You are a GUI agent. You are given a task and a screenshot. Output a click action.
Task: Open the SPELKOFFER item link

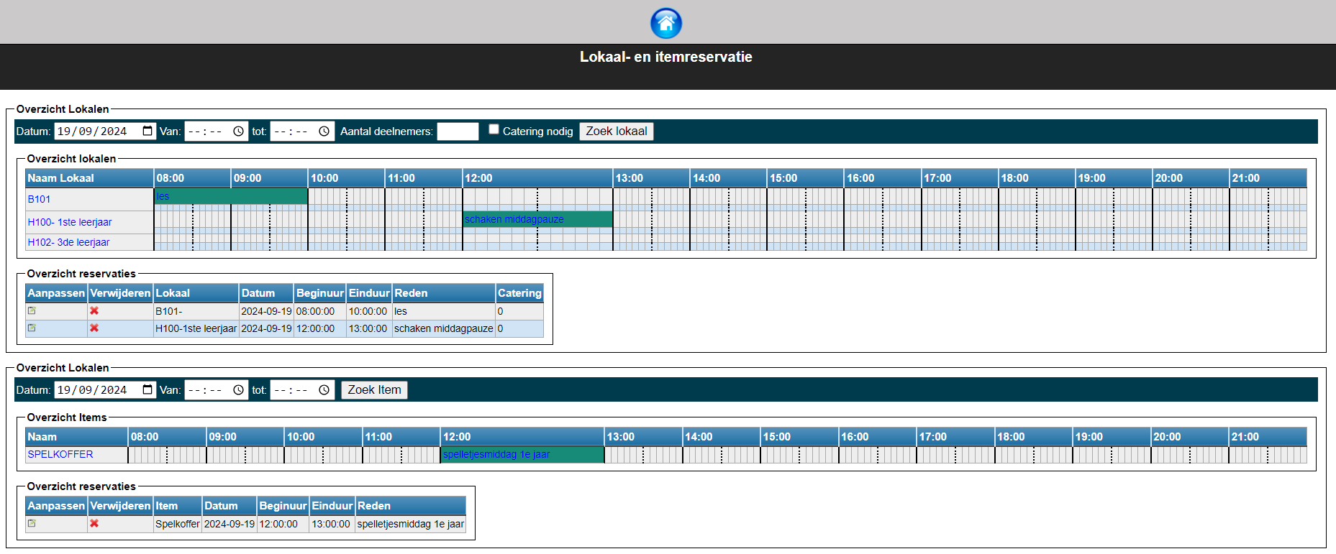click(x=60, y=454)
